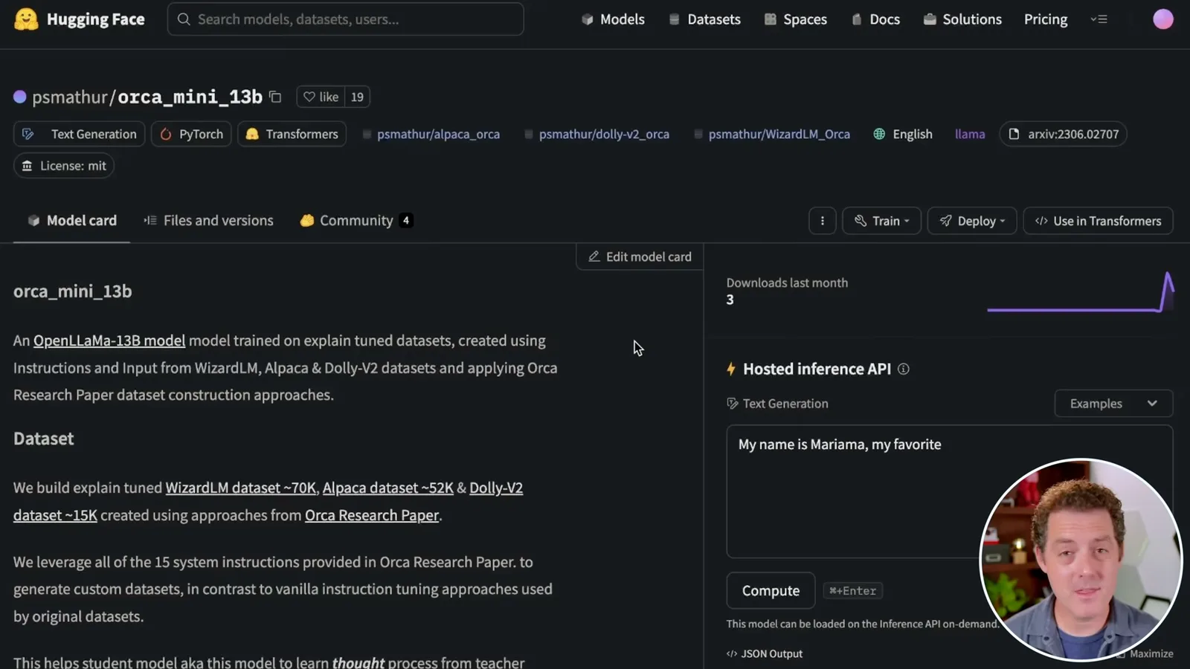Select the Transformers tag

click(x=292, y=134)
